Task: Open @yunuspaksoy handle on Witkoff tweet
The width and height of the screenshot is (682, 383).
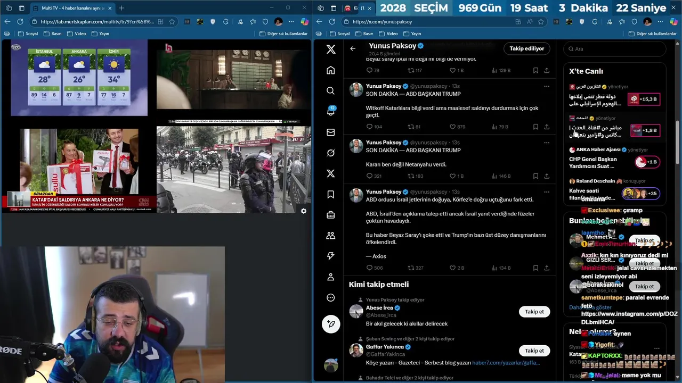Action: coord(429,86)
